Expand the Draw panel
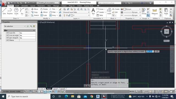Image resolution: width=176 pixels, height=99 pixels. click(x=16, y=18)
